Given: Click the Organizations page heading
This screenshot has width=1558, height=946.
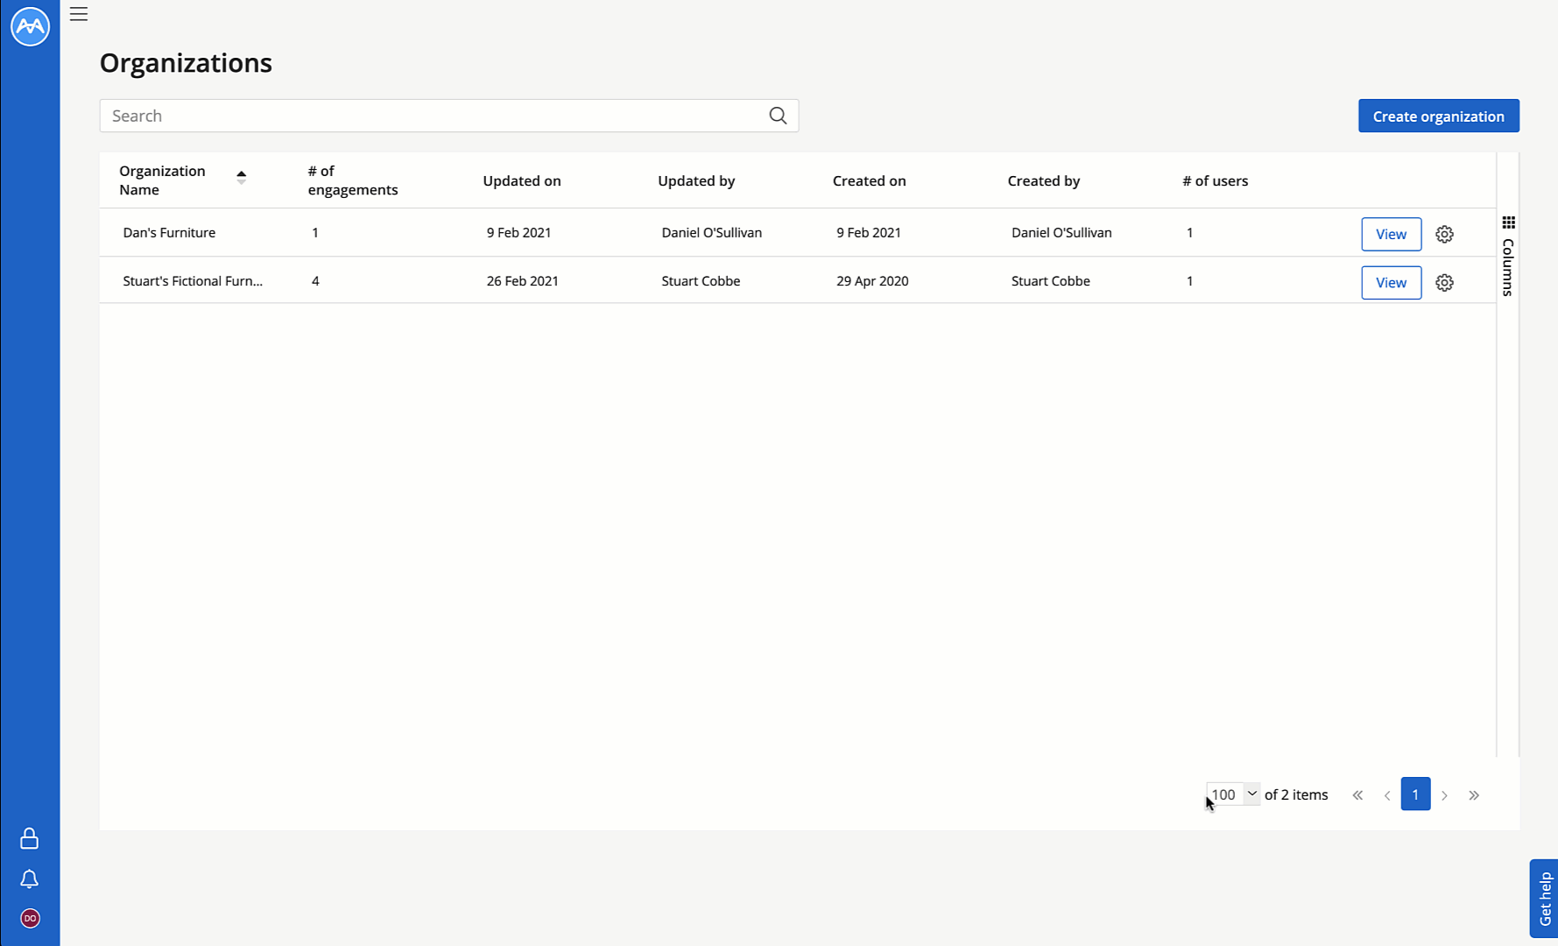Looking at the screenshot, I should (x=186, y=63).
